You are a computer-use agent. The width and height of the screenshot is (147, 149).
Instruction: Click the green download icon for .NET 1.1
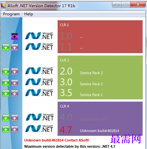tap(6, 47)
